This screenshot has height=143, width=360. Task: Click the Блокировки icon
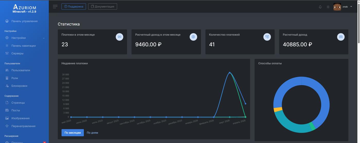[7, 86]
